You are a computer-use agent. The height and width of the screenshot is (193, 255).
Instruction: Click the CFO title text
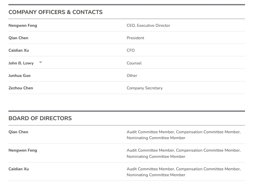pyautogui.click(x=131, y=50)
